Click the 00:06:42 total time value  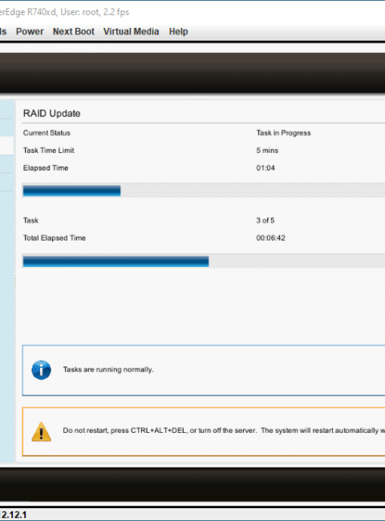[x=270, y=238]
